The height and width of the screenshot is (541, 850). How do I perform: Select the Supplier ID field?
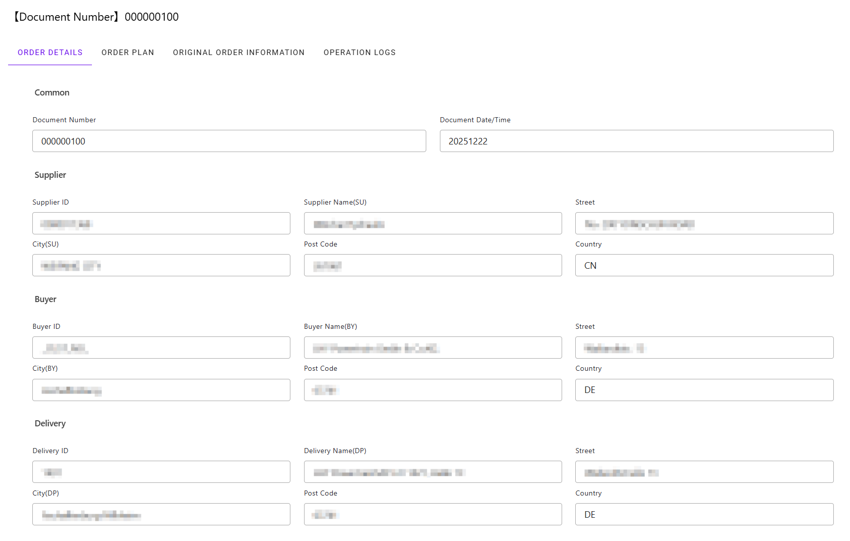tap(161, 223)
